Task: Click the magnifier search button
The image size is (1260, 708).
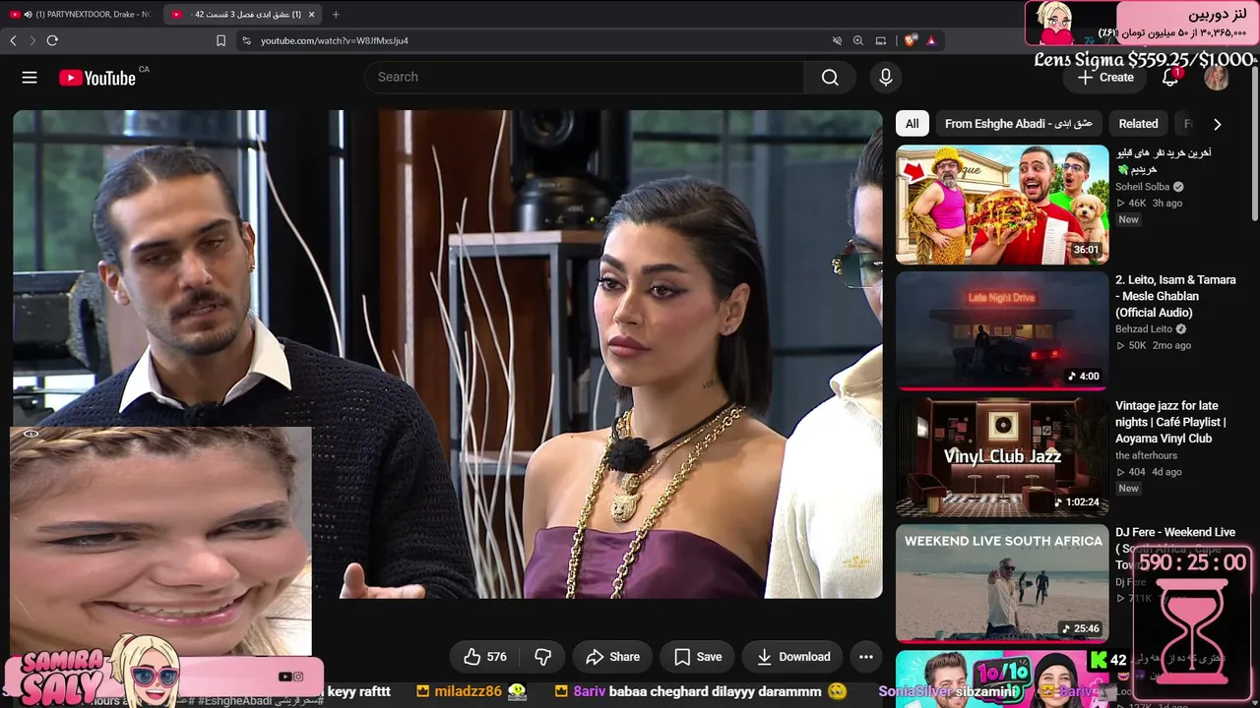Action: click(830, 78)
